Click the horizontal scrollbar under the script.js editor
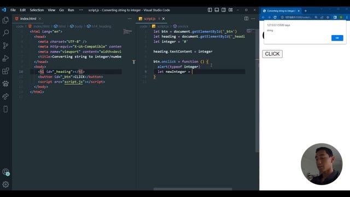This screenshot has height=197, width=350. (192, 189)
